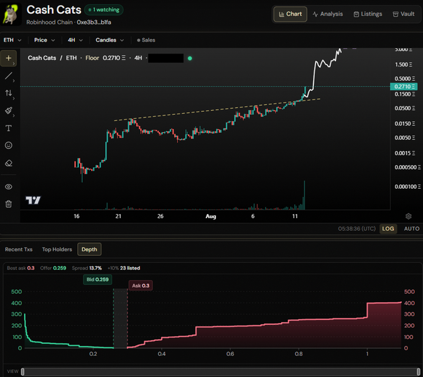
Task: Expand the position tool submenu arrow
Action: 14,98
